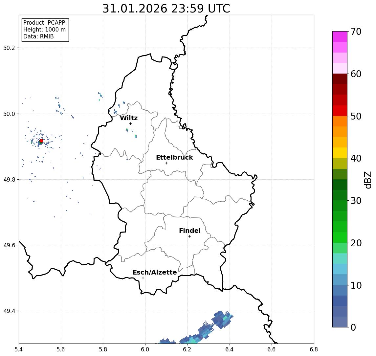Click the 70 colorbar tick label
Image resolution: width=376 pixels, height=356 pixels.
coord(356,32)
